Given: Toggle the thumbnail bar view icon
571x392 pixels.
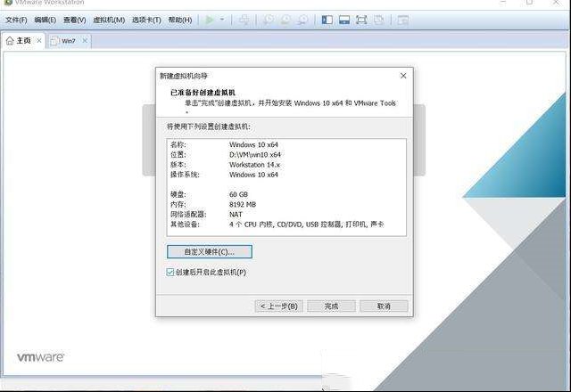Looking at the screenshot, I should tap(344, 20).
